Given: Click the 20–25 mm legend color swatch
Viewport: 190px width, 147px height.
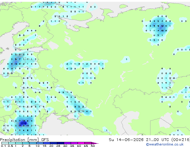Looking at the screenshot, I should pos(54,143).
